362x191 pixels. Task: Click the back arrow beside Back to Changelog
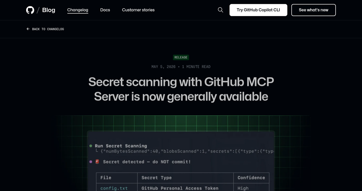point(28,29)
